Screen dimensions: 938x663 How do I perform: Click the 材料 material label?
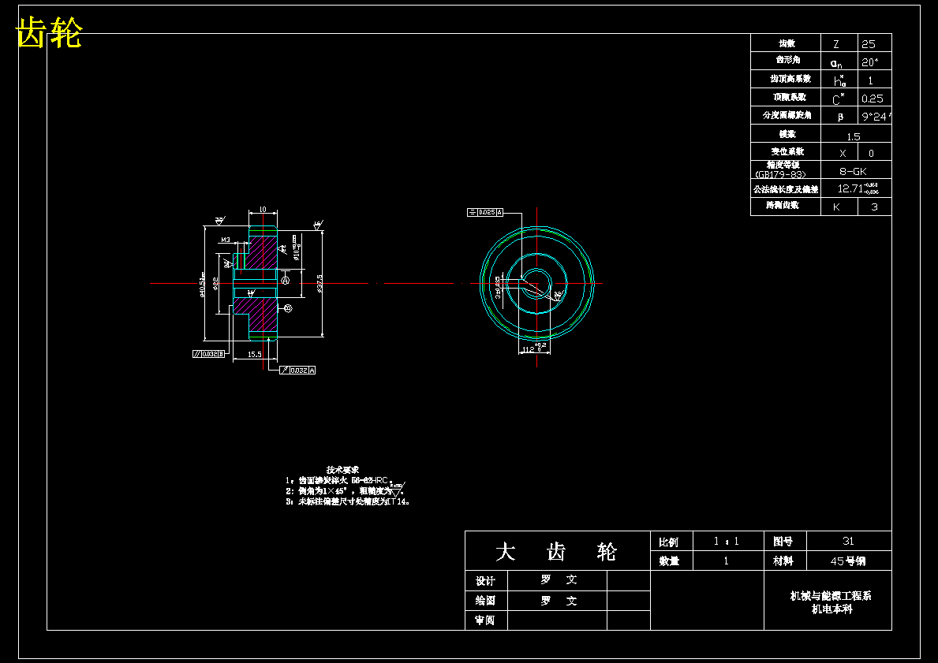pos(783,561)
